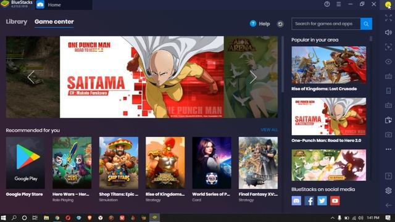Click the lock cursor icon in sidebar
This screenshot has width=395, height=222.
point(388,47)
